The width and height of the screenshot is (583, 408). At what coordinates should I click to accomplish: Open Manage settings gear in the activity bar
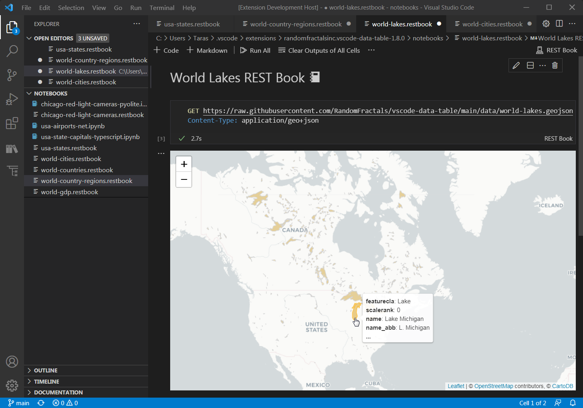(12, 385)
